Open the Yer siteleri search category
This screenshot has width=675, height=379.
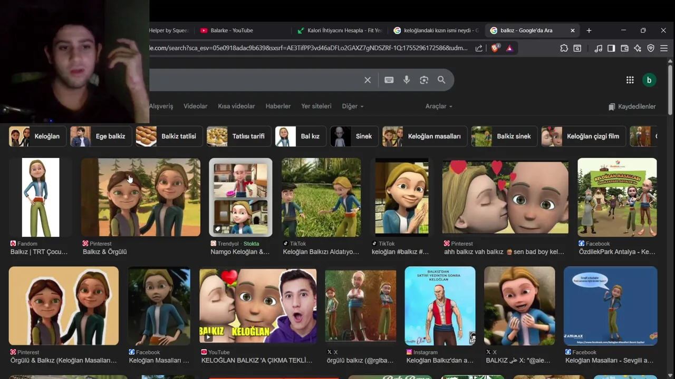click(316, 106)
